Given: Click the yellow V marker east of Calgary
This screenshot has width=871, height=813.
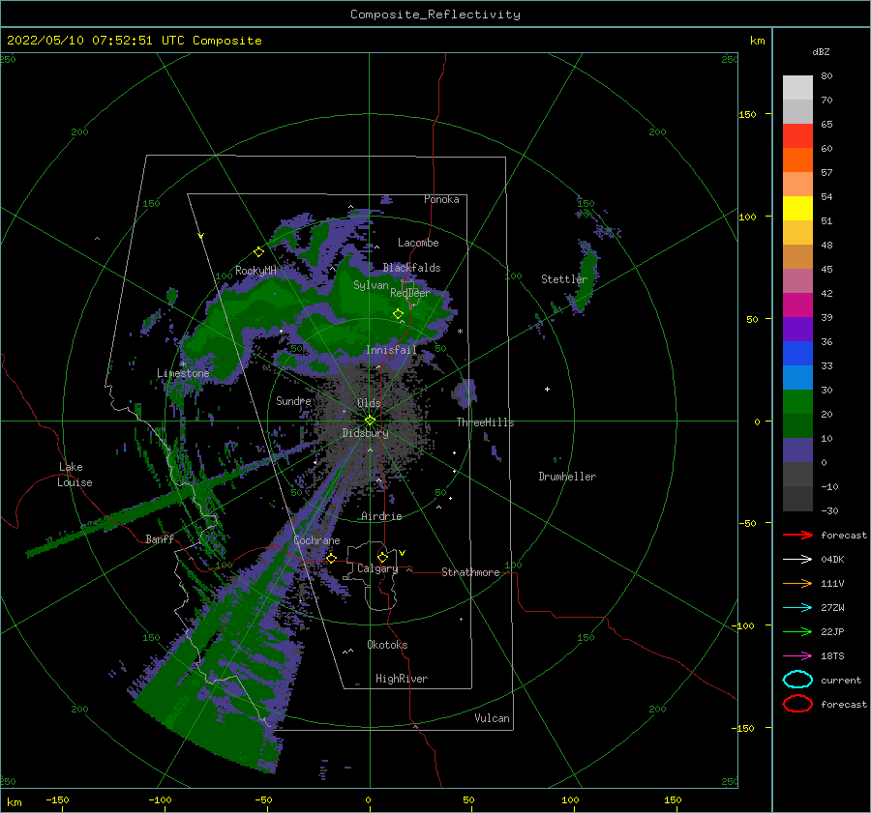Looking at the screenshot, I should coord(402,553).
